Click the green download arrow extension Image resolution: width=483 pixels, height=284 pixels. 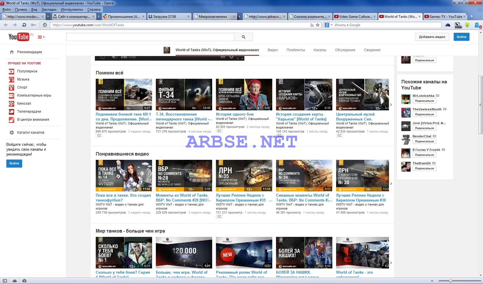pos(467,25)
